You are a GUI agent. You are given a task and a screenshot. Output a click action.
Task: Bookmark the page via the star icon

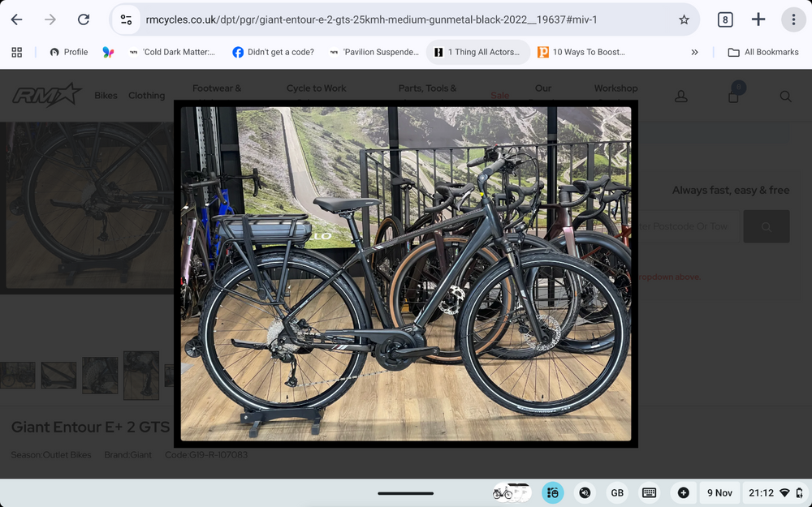tap(685, 19)
